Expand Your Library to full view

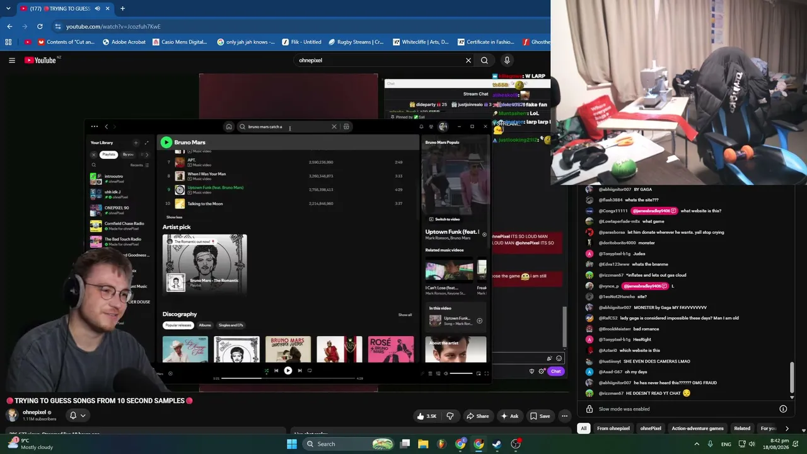click(147, 143)
